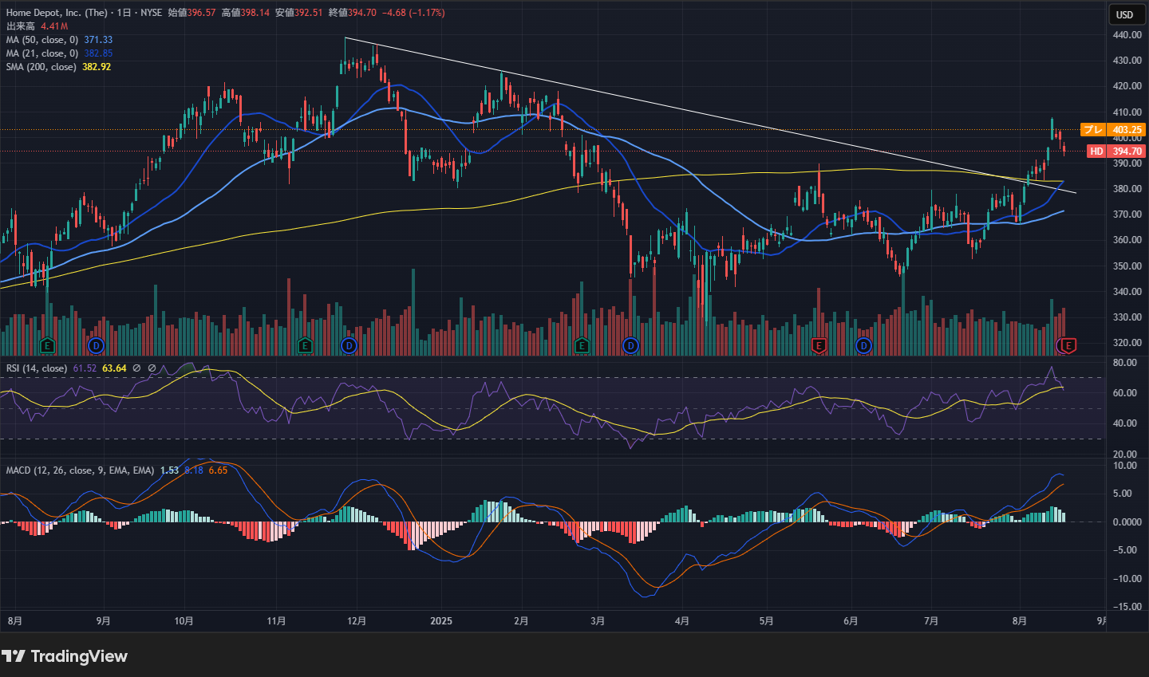
Task: Click the −4.68 (−1.17%) change value
Action: tap(413, 13)
